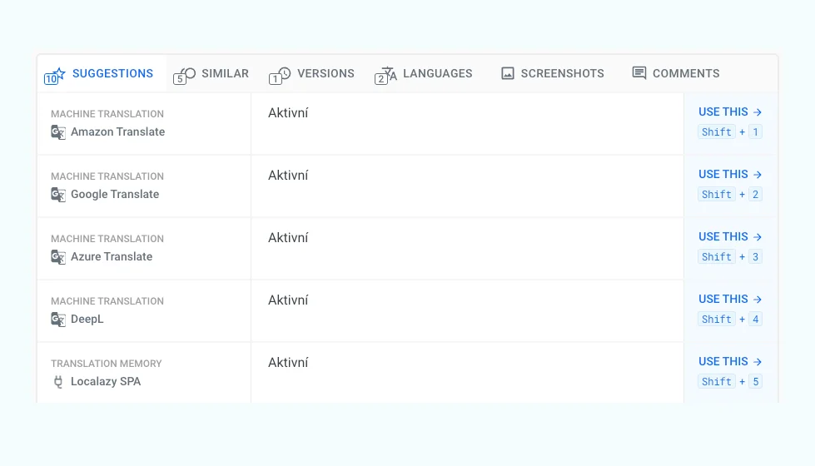Click the Screenshots image icon

point(508,73)
